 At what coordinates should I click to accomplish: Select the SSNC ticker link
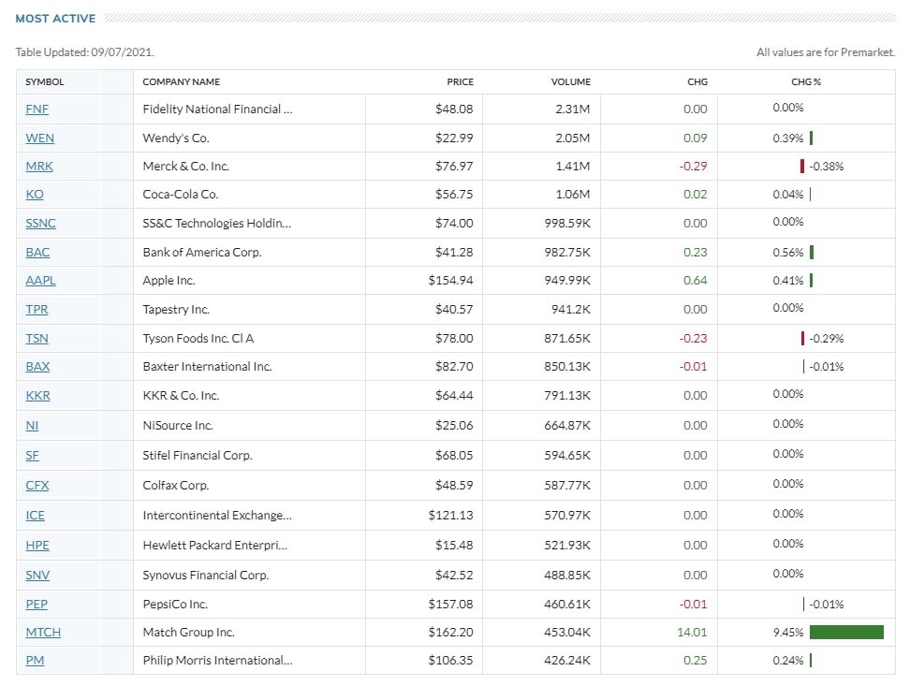40,224
